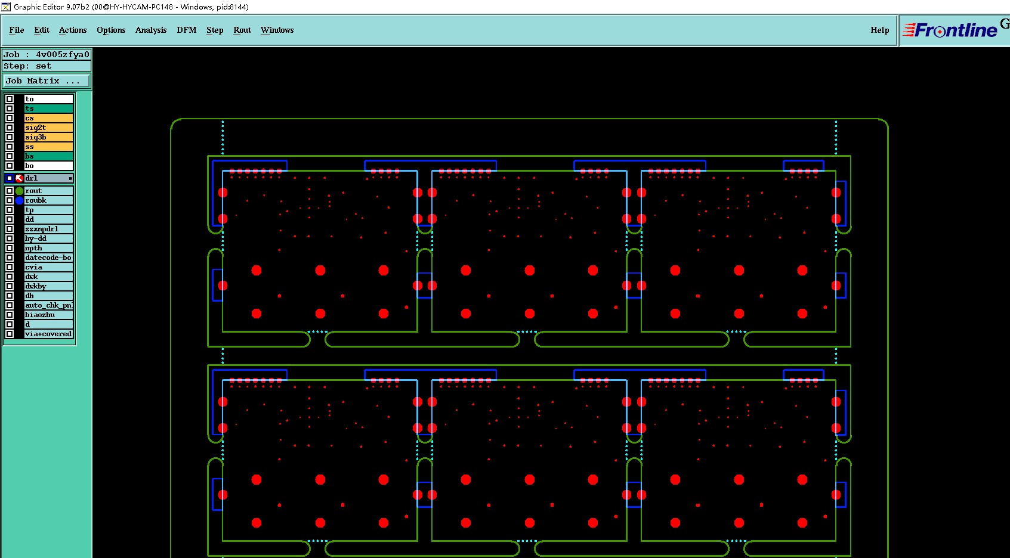
Task: Select the layer named bs
Action: pyautogui.click(x=48, y=156)
